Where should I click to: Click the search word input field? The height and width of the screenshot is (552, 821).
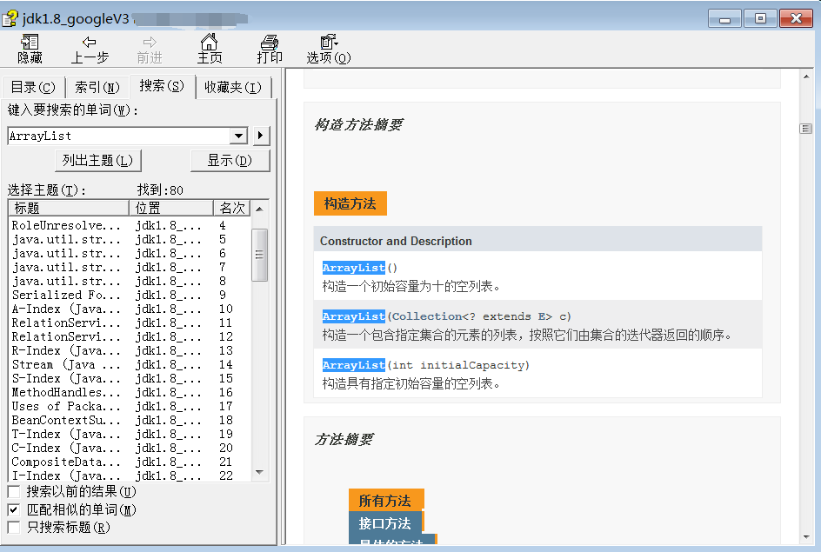coord(119,136)
